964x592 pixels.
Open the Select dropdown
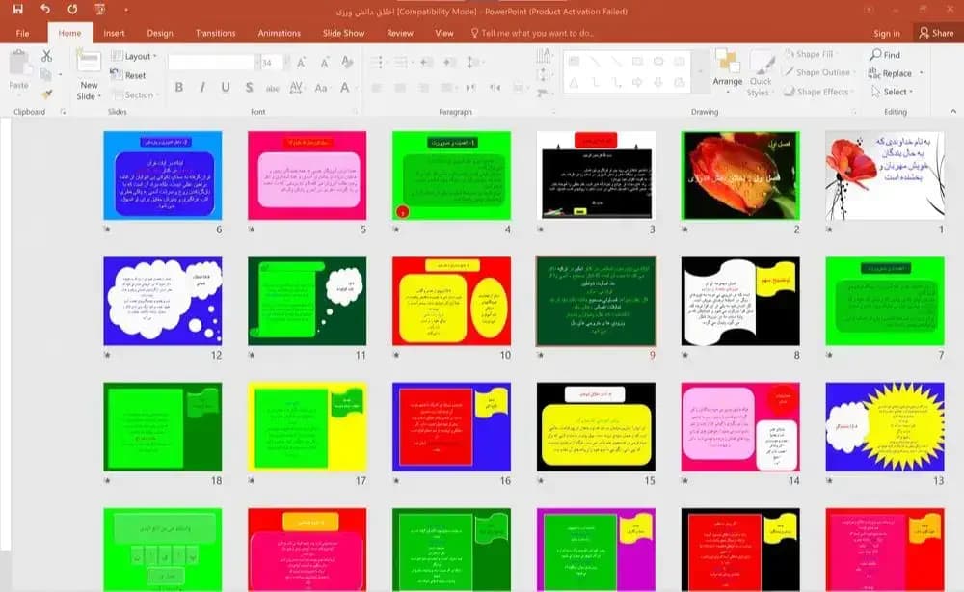[x=892, y=92]
